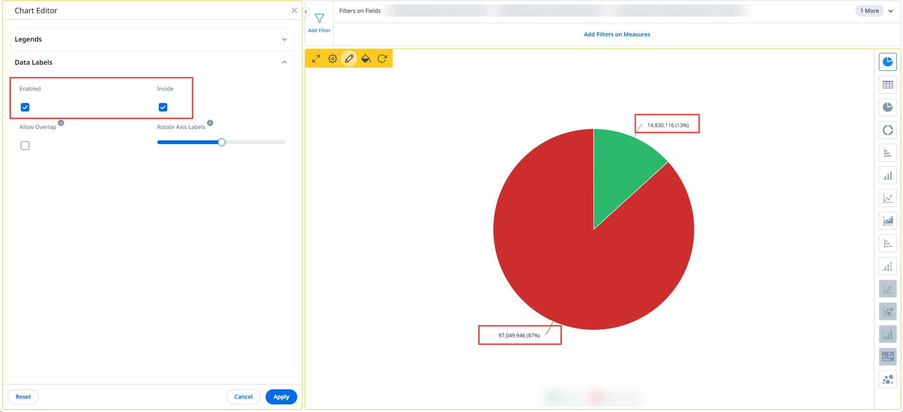Select the active pie chart type icon
The width and height of the screenshot is (903, 412).
pos(888,62)
